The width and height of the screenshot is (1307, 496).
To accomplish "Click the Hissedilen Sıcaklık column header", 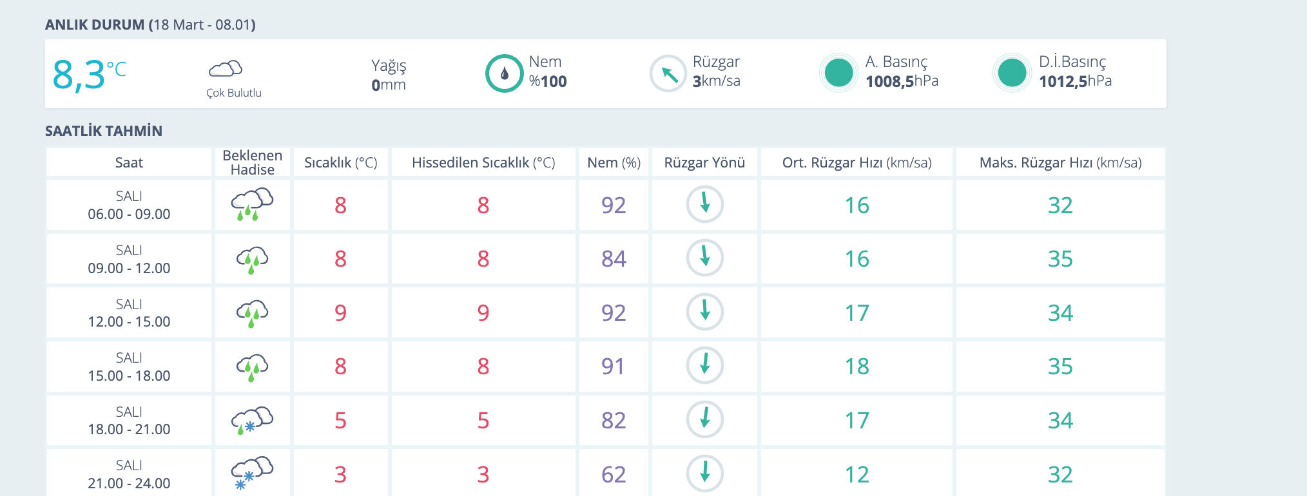I will (483, 162).
